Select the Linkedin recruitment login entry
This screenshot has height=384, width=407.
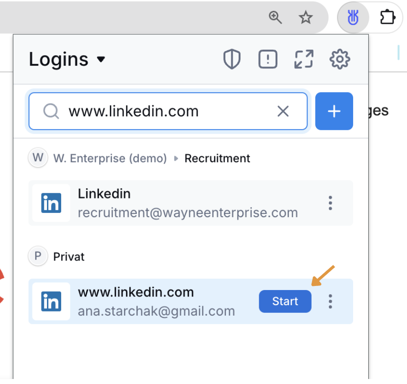[191, 203]
